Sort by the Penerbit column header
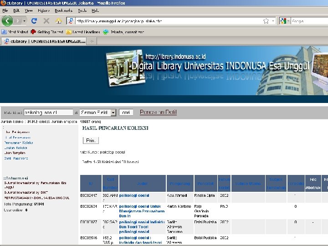 click(x=205, y=184)
